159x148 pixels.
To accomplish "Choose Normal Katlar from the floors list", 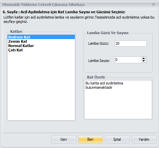I will point(41,46).
